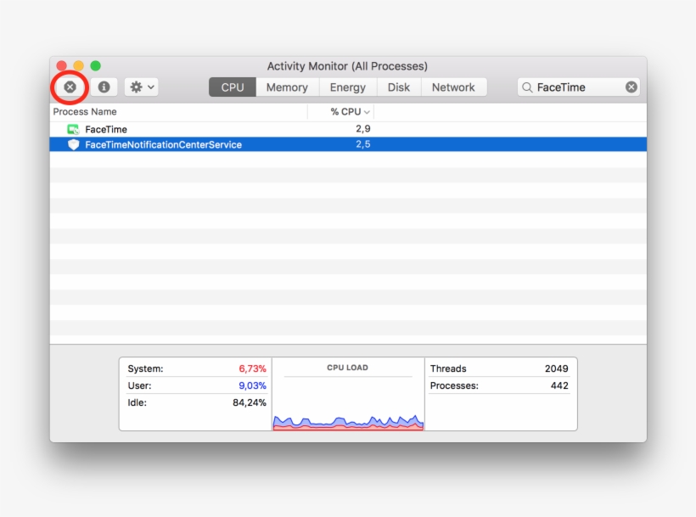
Task: Sort by Process Name column header
Action: pos(178,112)
